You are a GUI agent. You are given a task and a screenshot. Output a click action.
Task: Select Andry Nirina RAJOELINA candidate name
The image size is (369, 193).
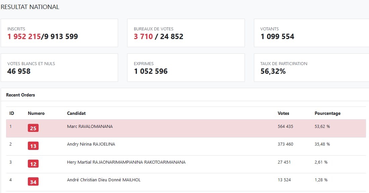(x=91, y=144)
